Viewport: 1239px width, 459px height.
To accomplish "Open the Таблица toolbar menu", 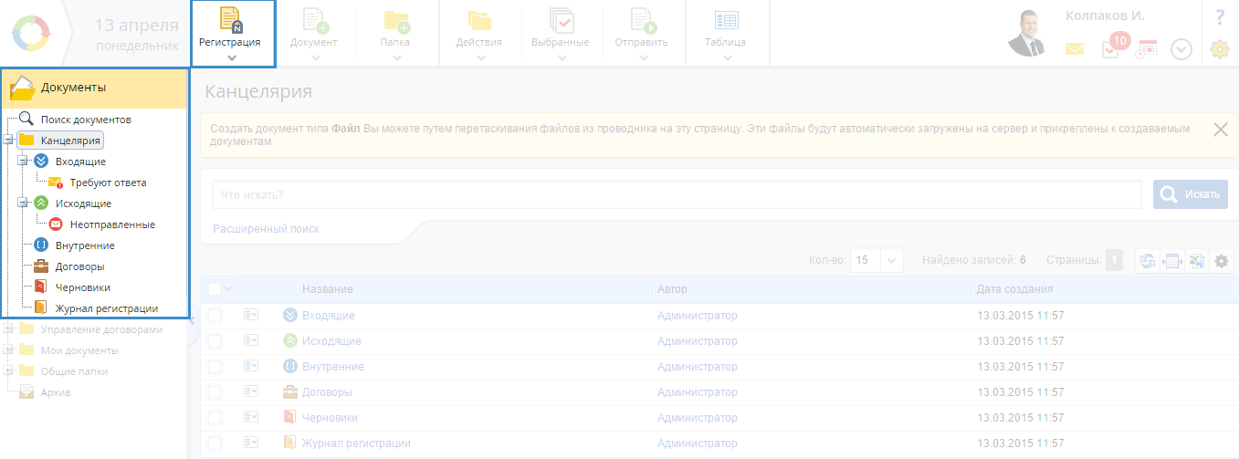I will click(x=726, y=34).
